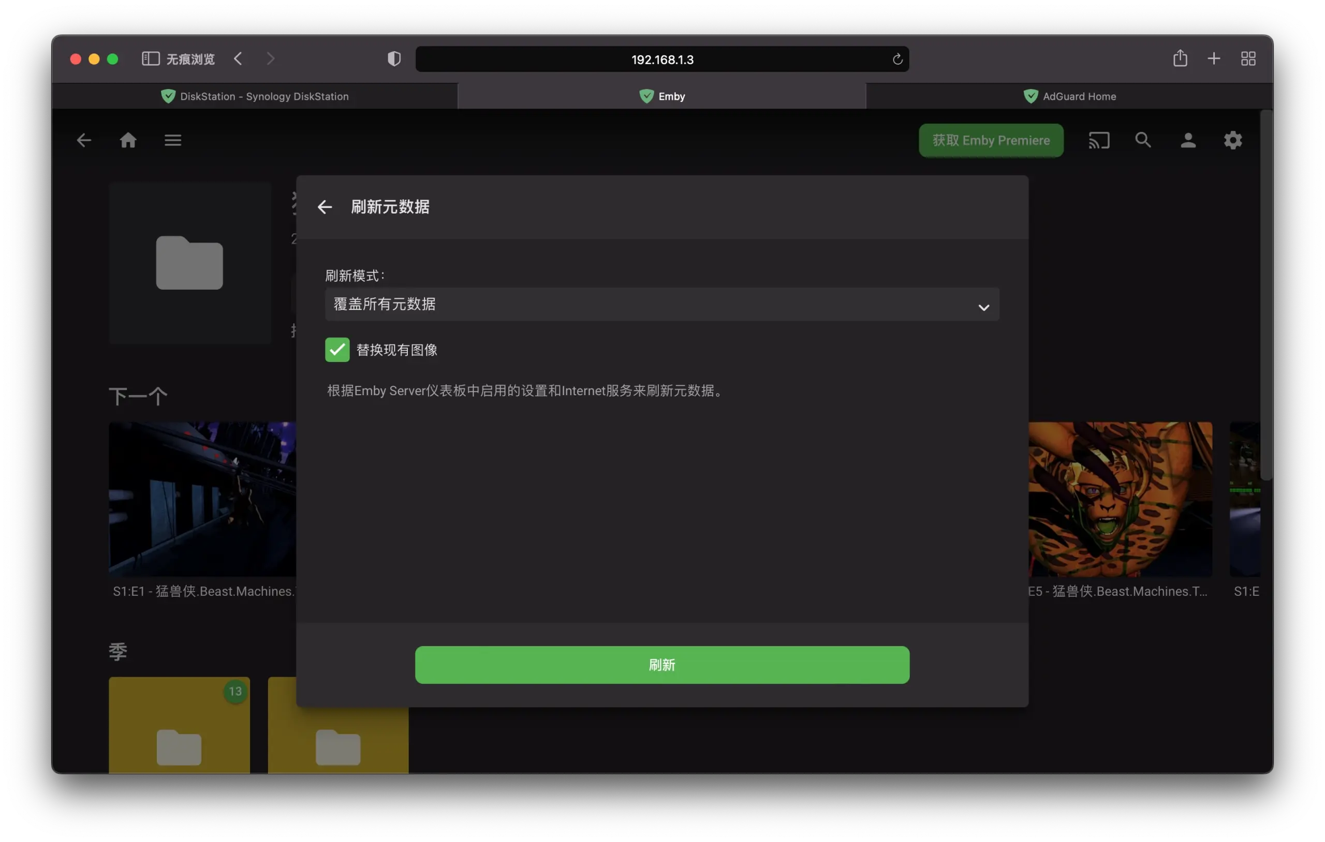Click green 刷新 button
This screenshot has width=1325, height=842.
coord(662,665)
